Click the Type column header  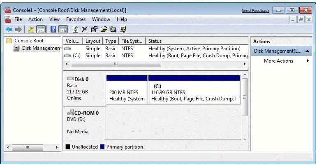111,41
